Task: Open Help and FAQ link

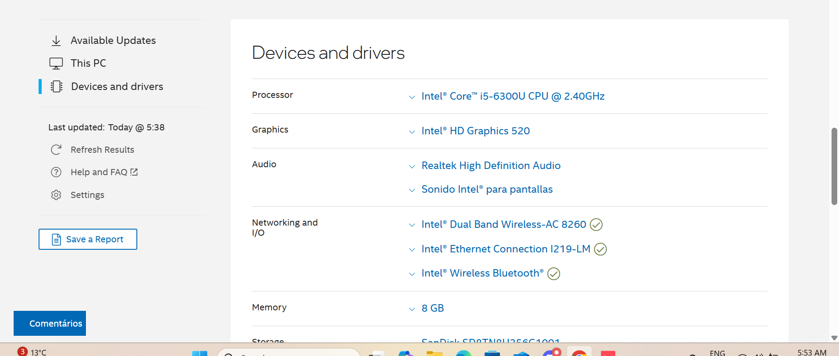Action: pyautogui.click(x=99, y=172)
